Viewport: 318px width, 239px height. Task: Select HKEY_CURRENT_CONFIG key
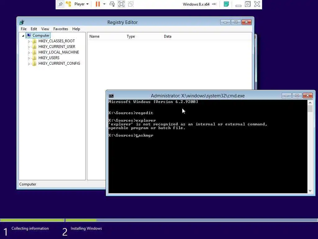click(x=59, y=63)
